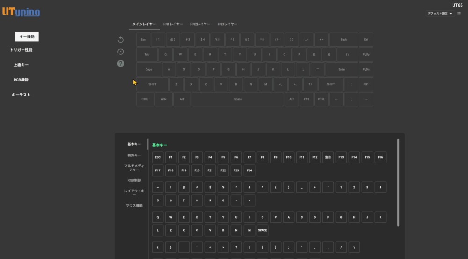Switch to the FN1レイヤー tab
The height and width of the screenshot is (259, 468).
click(173, 24)
